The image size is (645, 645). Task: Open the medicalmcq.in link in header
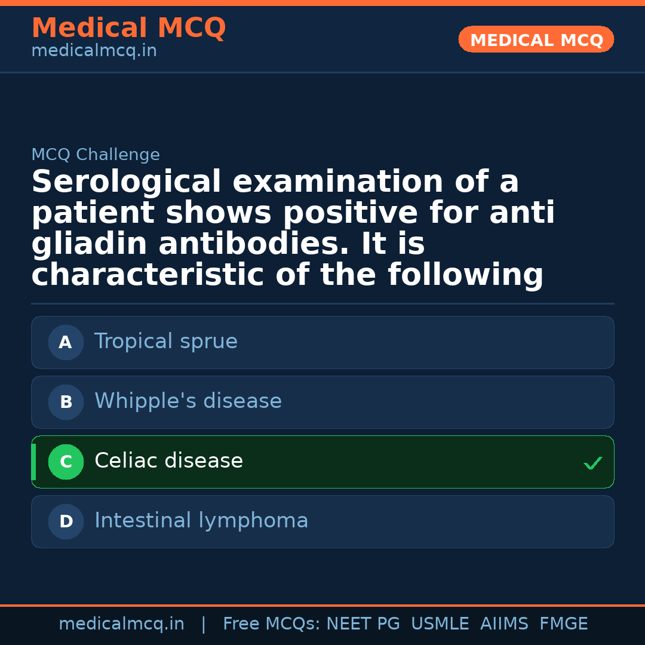(x=94, y=51)
